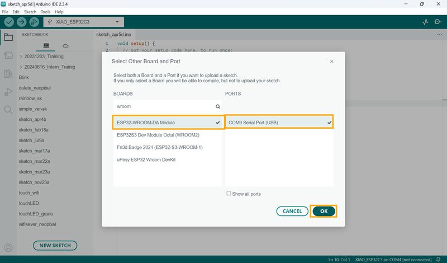Open the XIAO_ESP32C3 board selector dropdown

point(83,22)
